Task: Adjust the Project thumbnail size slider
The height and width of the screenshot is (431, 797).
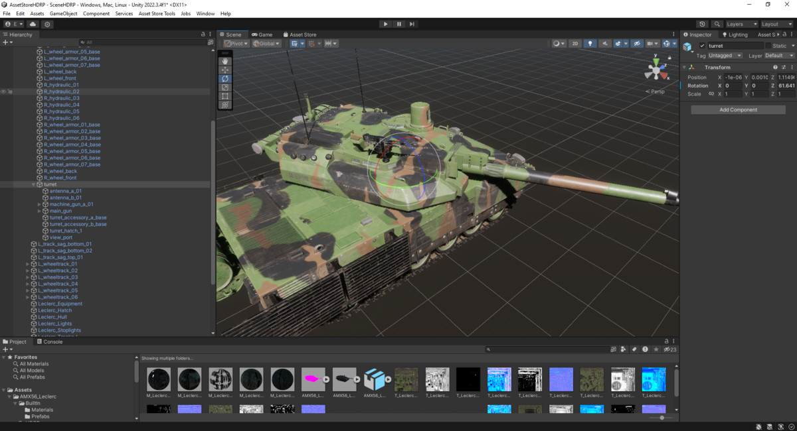Action: (x=662, y=418)
